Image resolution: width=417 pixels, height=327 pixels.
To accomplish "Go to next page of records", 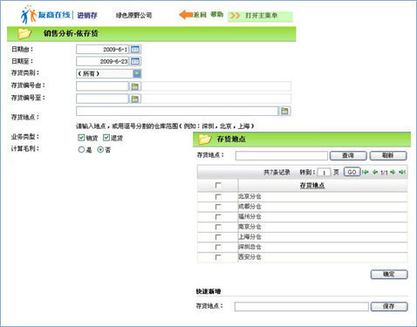I will coord(393,172).
